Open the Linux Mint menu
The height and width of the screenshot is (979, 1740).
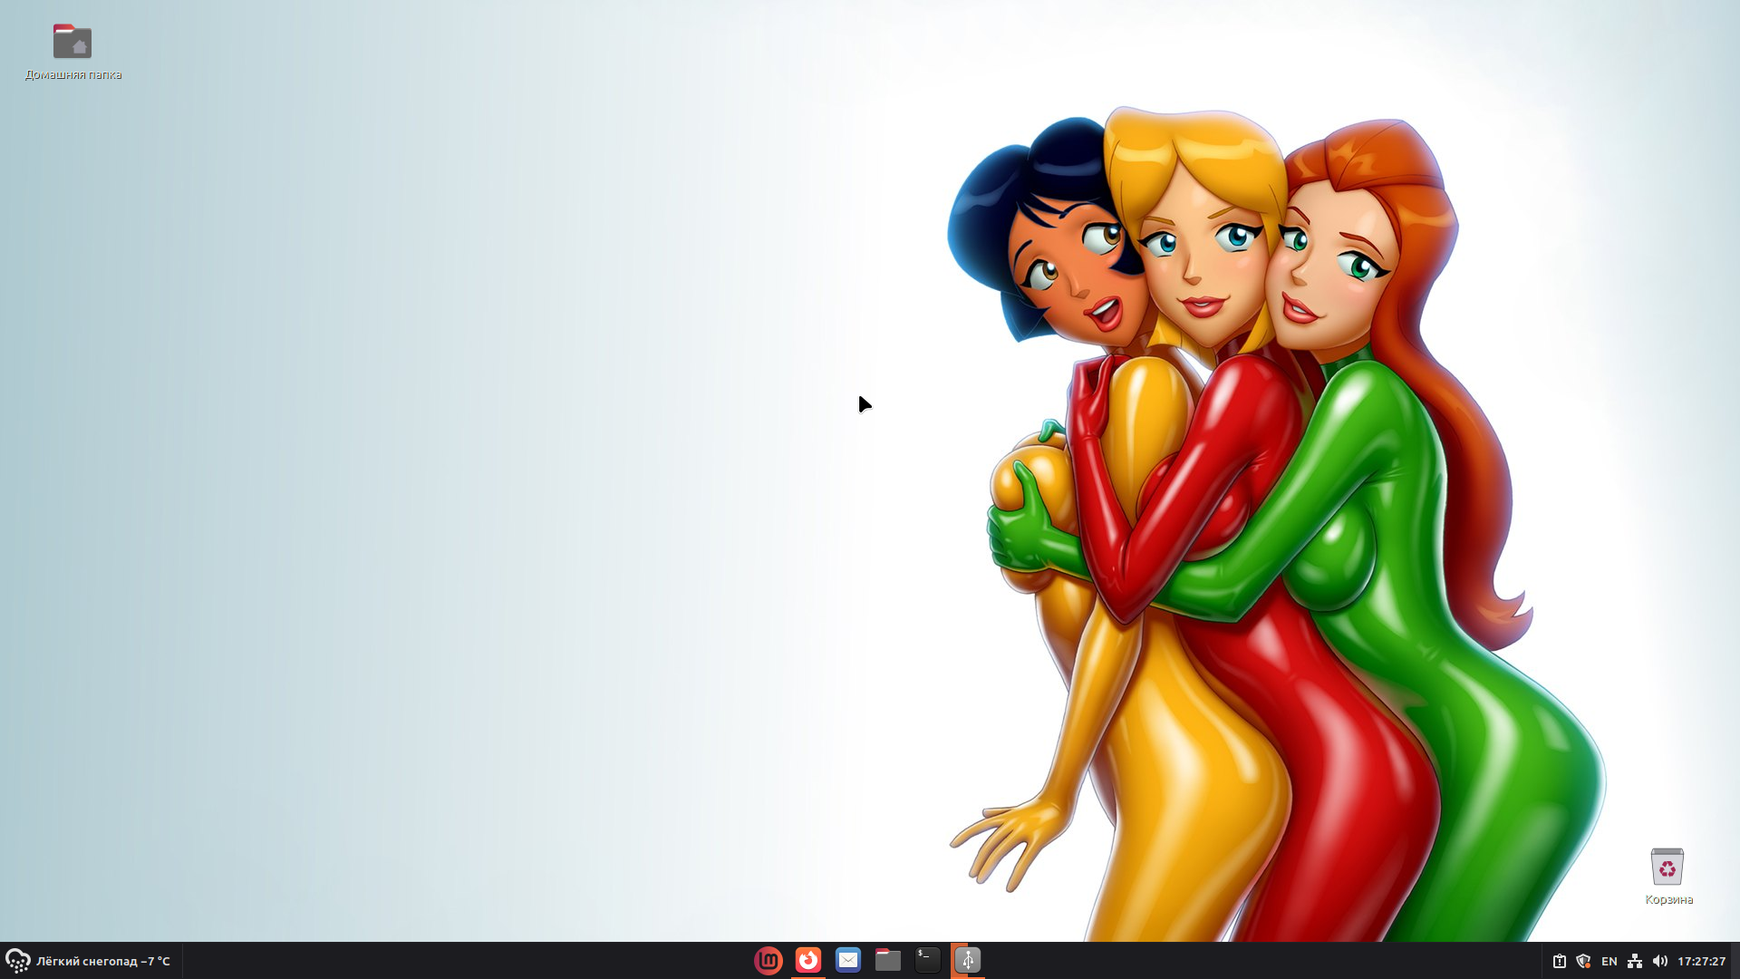click(x=768, y=960)
